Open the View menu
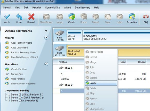Viewport: 150px width, 111px height. pos(17,7)
